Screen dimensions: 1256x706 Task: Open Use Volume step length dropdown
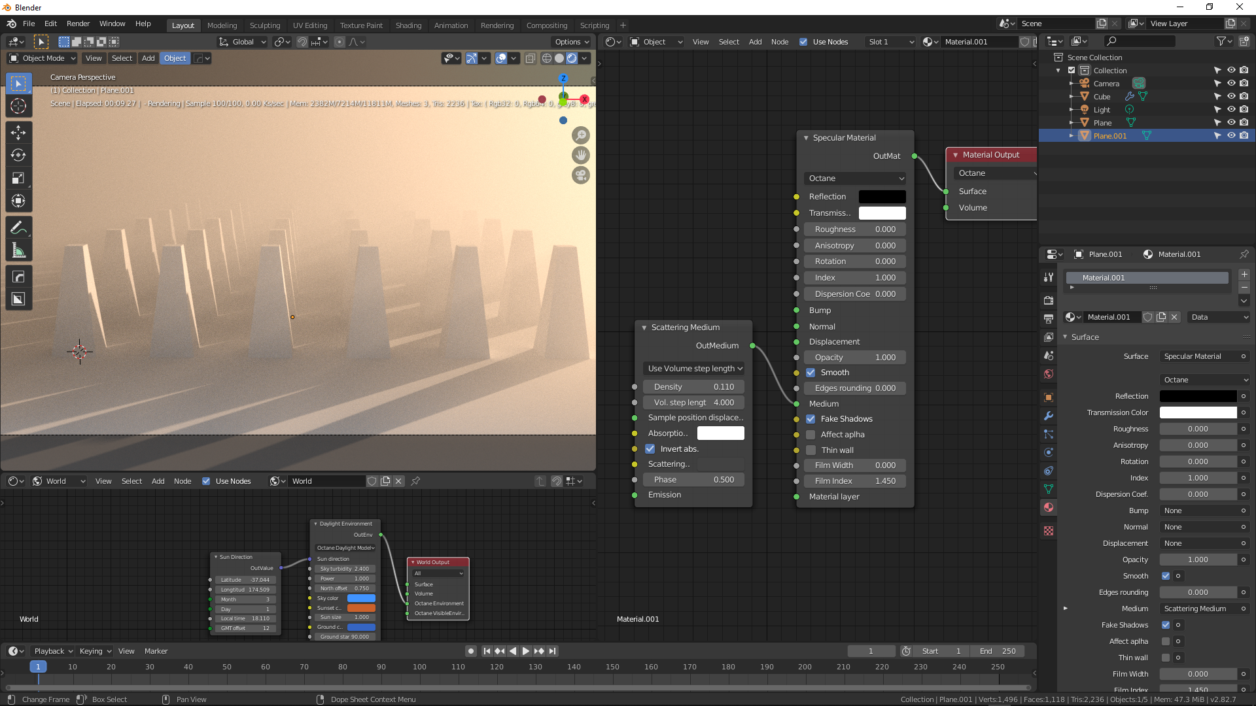click(695, 369)
